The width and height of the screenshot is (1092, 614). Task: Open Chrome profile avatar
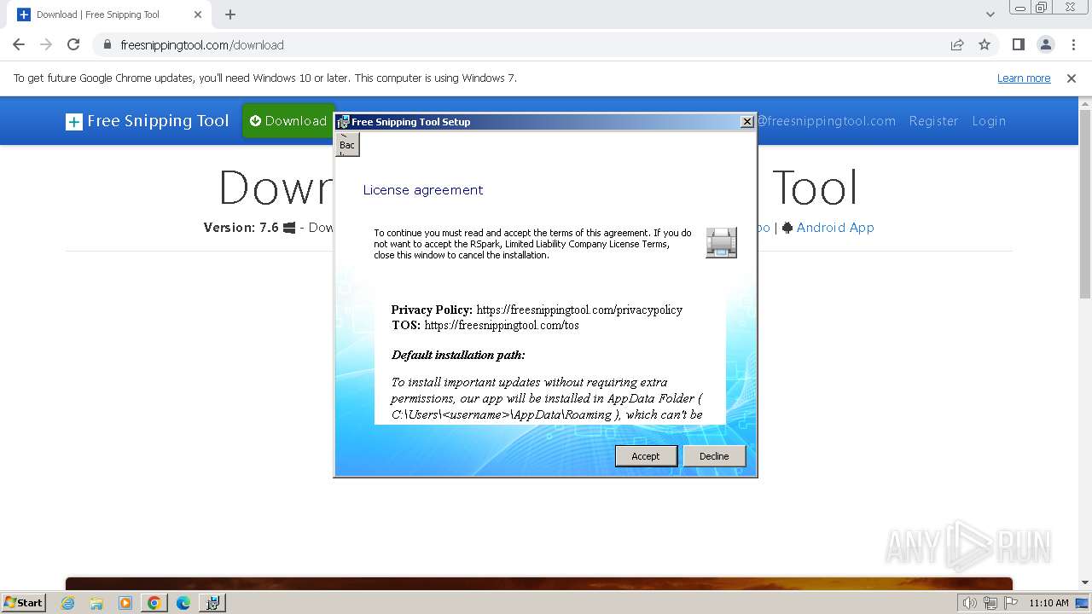(x=1045, y=45)
